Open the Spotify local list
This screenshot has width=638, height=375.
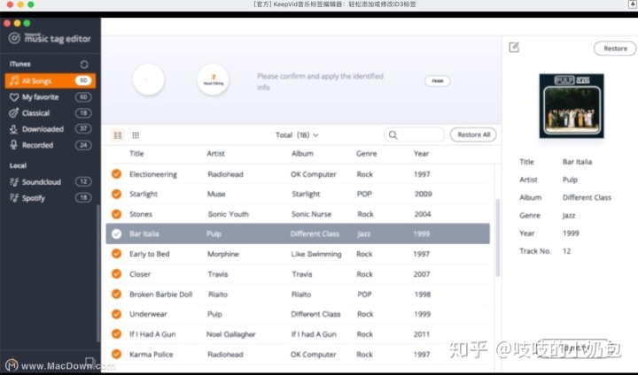[x=50, y=198]
